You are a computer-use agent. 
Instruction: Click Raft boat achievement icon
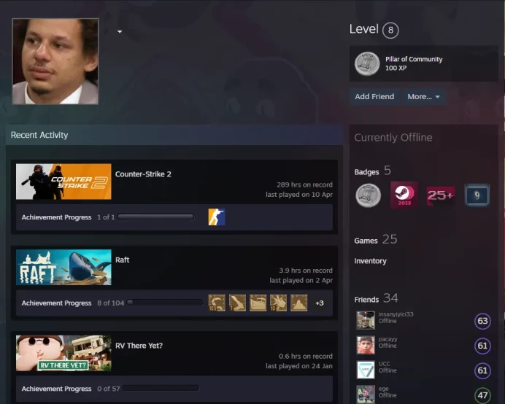258,303
